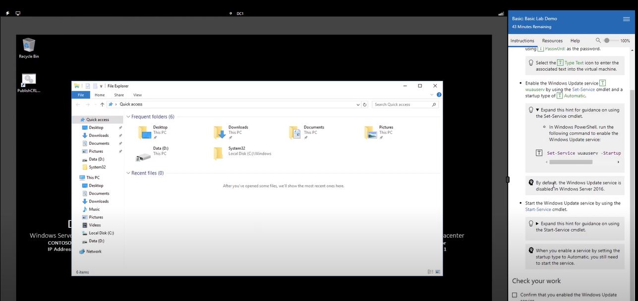Collapse the Frequent folders section

pos(128,117)
